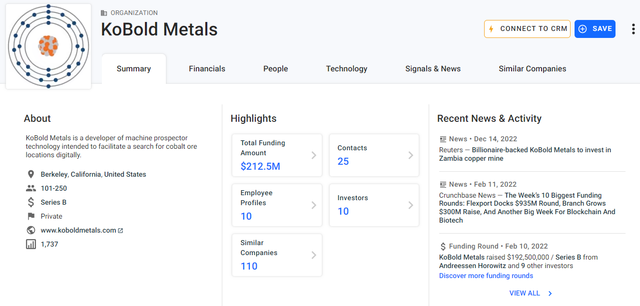Click the 101-250 employee range

point(54,188)
